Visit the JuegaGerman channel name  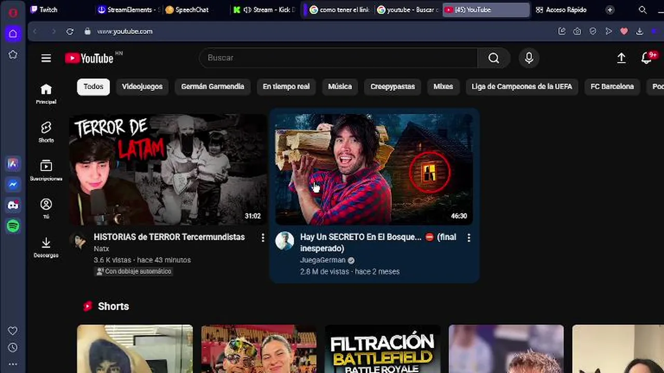tap(323, 260)
